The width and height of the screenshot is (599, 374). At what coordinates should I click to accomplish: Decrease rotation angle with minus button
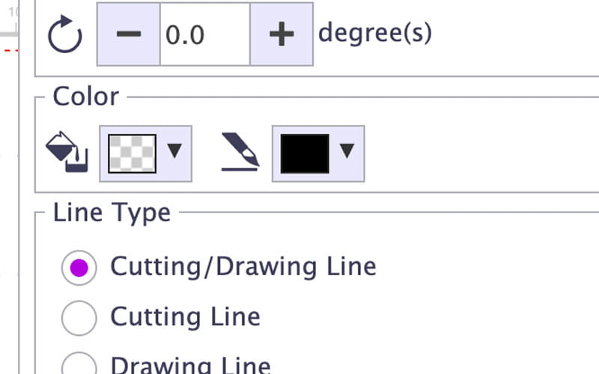pos(129,35)
